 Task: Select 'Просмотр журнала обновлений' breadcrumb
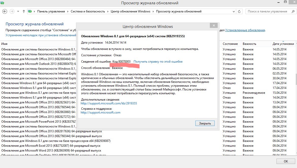[x=179, y=11]
